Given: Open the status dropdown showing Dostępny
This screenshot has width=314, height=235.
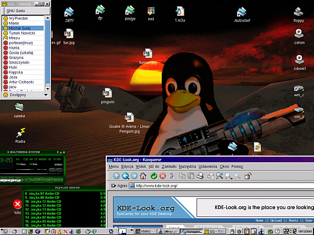Looking at the screenshot, I should [x=26, y=95].
